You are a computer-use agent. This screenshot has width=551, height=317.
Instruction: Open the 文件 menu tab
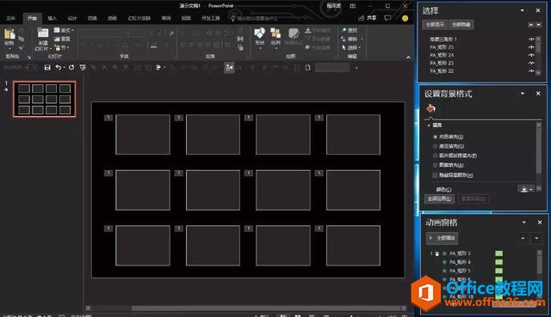coord(11,18)
